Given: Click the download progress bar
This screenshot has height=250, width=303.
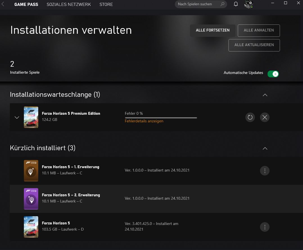Looking at the screenshot, I should click(161, 118).
